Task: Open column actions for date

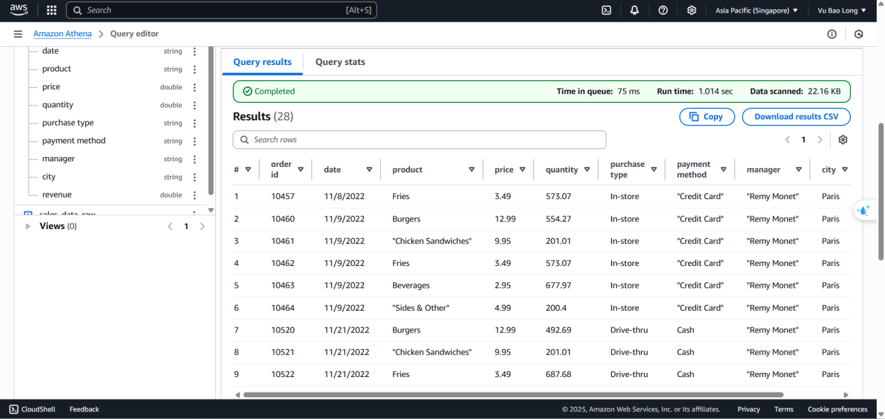Action: pyautogui.click(x=195, y=52)
